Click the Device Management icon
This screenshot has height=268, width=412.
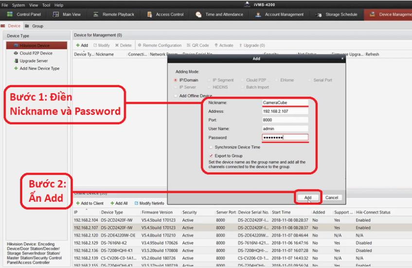click(x=372, y=15)
